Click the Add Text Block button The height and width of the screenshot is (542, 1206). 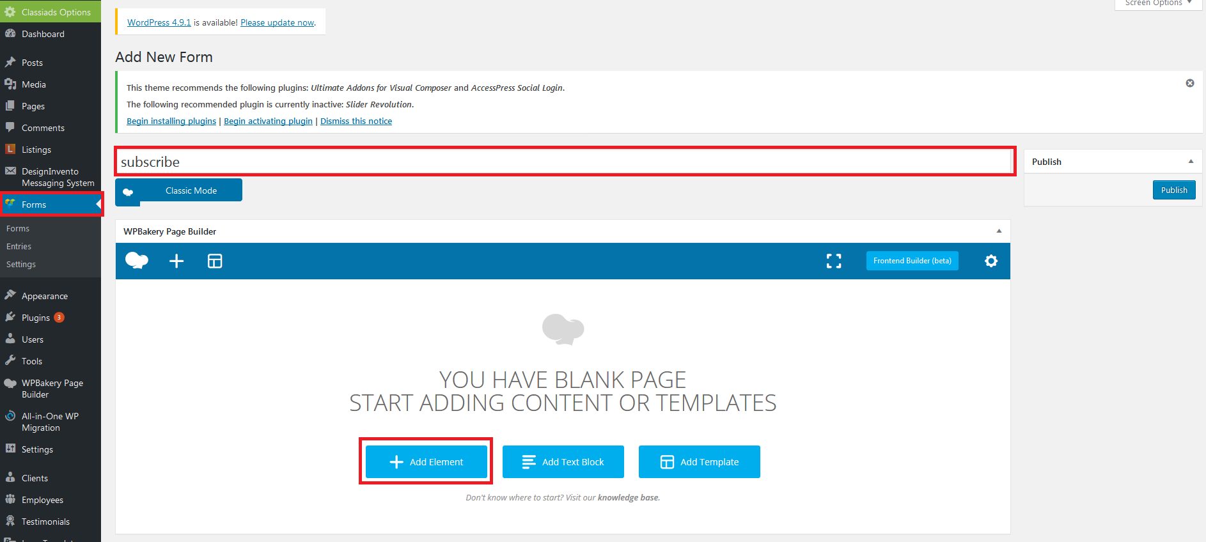pos(563,461)
